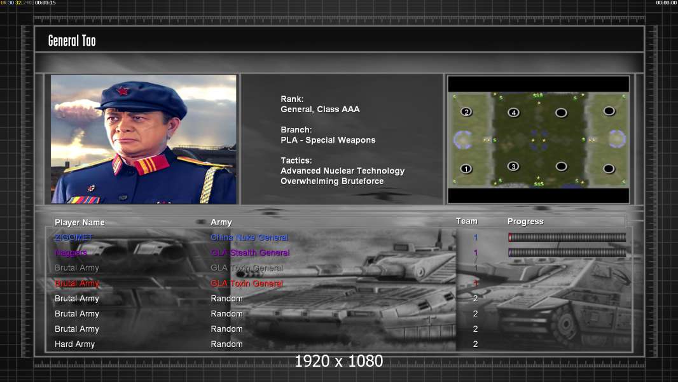Select the "Player Name" column header
The height and width of the screenshot is (382, 678).
pos(80,222)
